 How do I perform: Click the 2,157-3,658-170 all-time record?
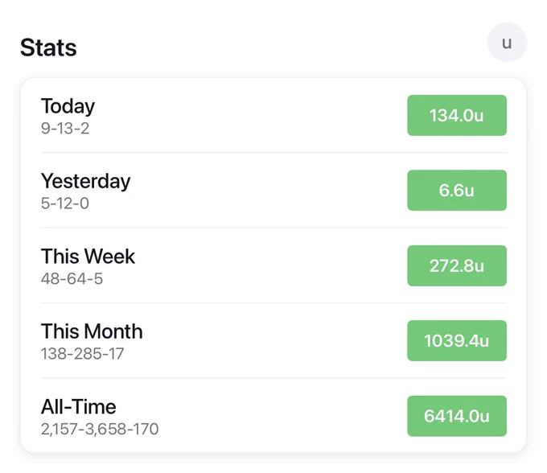coord(100,429)
